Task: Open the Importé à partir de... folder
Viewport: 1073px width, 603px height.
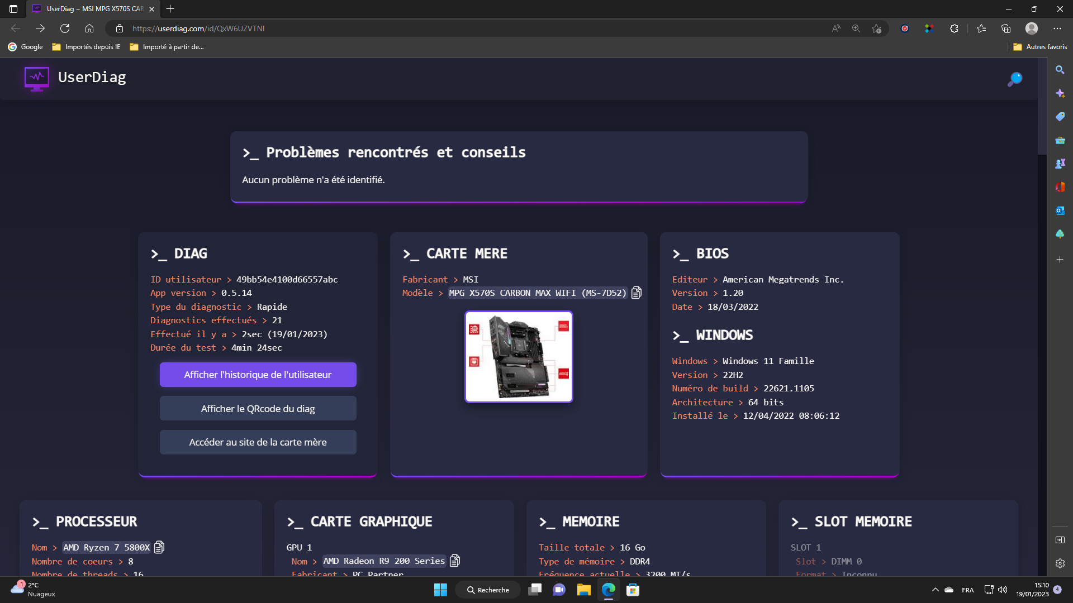Action: tap(167, 47)
